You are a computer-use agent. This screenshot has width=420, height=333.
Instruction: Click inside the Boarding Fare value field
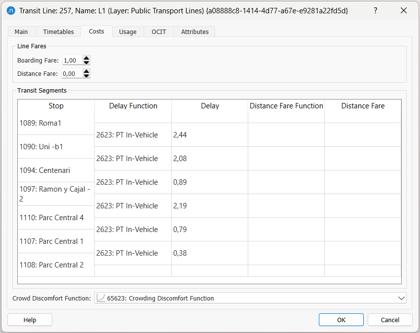click(x=72, y=60)
